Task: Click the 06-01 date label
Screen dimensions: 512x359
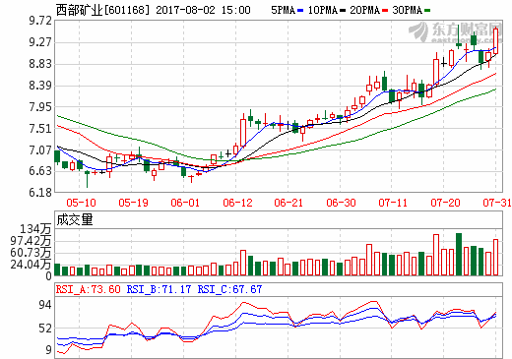Action: click(x=185, y=203)
